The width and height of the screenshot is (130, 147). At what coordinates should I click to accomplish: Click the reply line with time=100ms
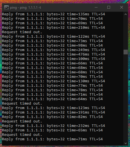point(54,59)
